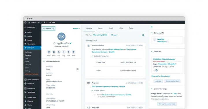Open Presentation Scheduled stage dropdown
208x109 pixels.
tap(168, 64)
